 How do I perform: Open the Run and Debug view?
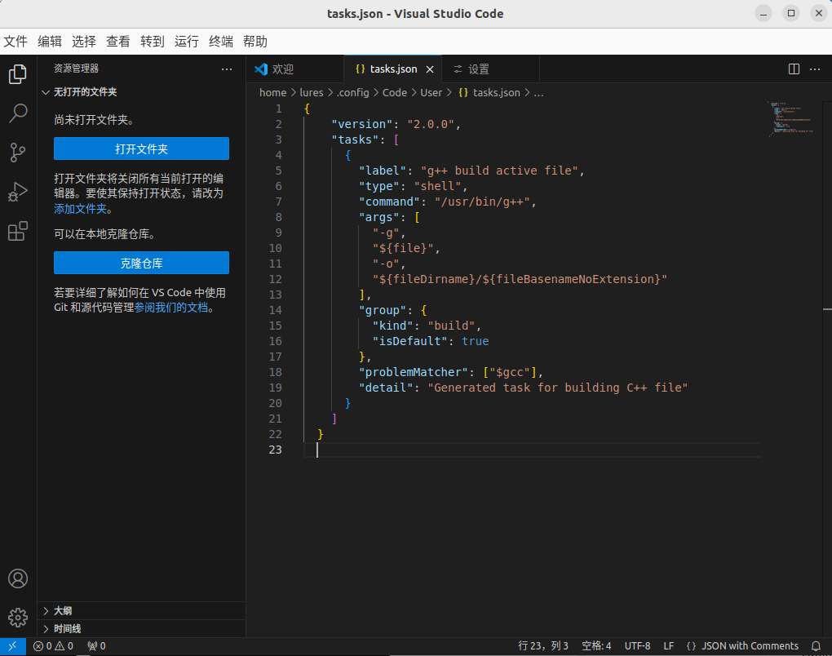click(18, 192)
